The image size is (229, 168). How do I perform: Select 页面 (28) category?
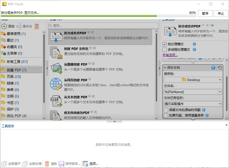[21, 77]
